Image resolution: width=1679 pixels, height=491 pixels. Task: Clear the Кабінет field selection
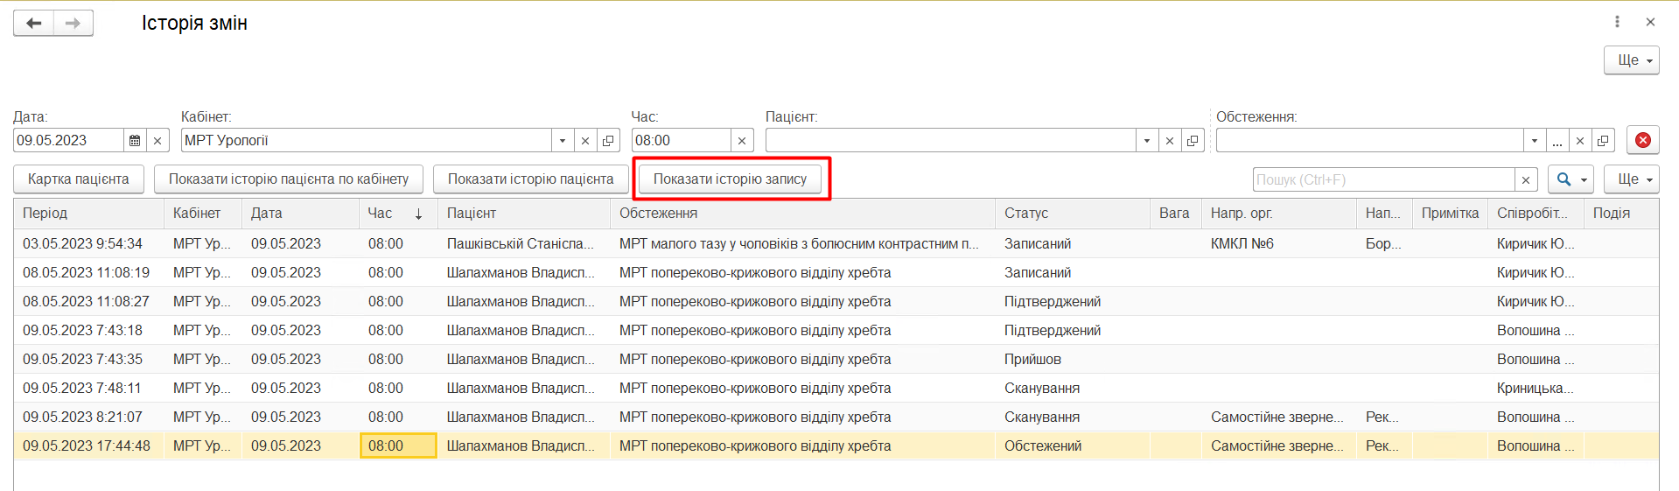click(x=586, y=140)
